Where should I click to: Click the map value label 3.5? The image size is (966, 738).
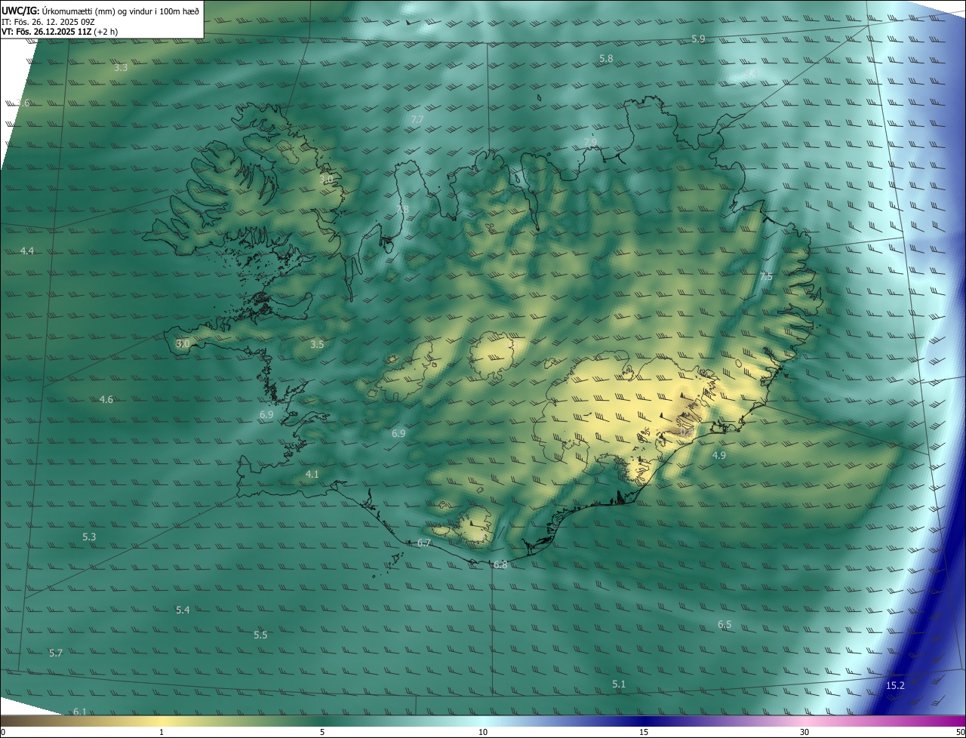coord(317,345)
